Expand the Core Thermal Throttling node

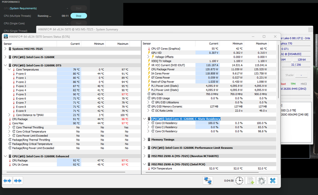[x=9, y=128]
